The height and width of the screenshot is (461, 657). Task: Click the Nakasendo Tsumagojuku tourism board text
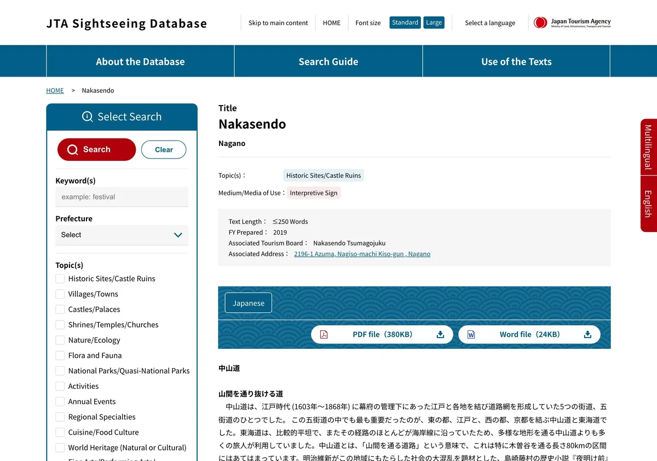coord(349,243)
